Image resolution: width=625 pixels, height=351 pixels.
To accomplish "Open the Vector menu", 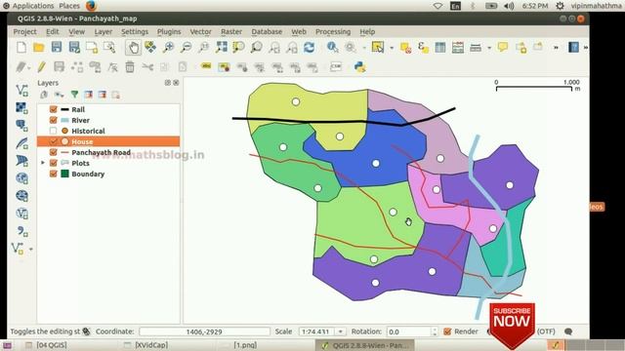I will pyautogui.click(x=200, y=32).
